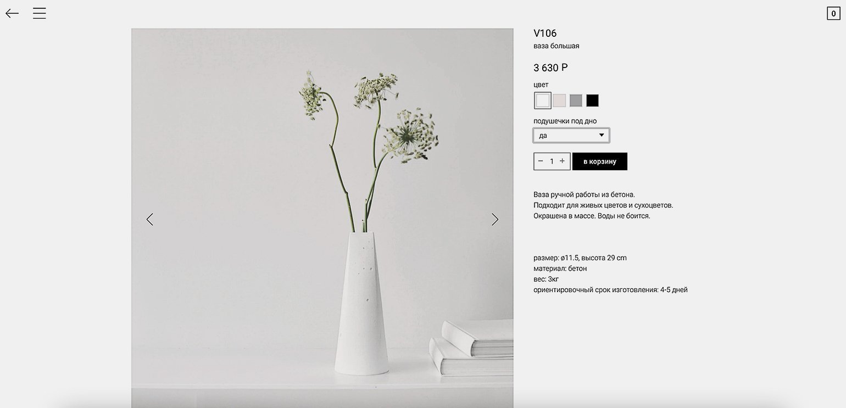Click the V106 product title
This screenshot has width=846, height=408.
coord(545,33)
